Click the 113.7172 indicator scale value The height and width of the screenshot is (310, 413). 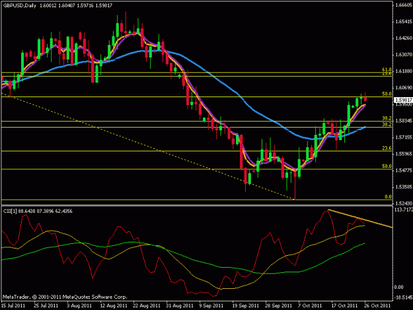[404, 210]
